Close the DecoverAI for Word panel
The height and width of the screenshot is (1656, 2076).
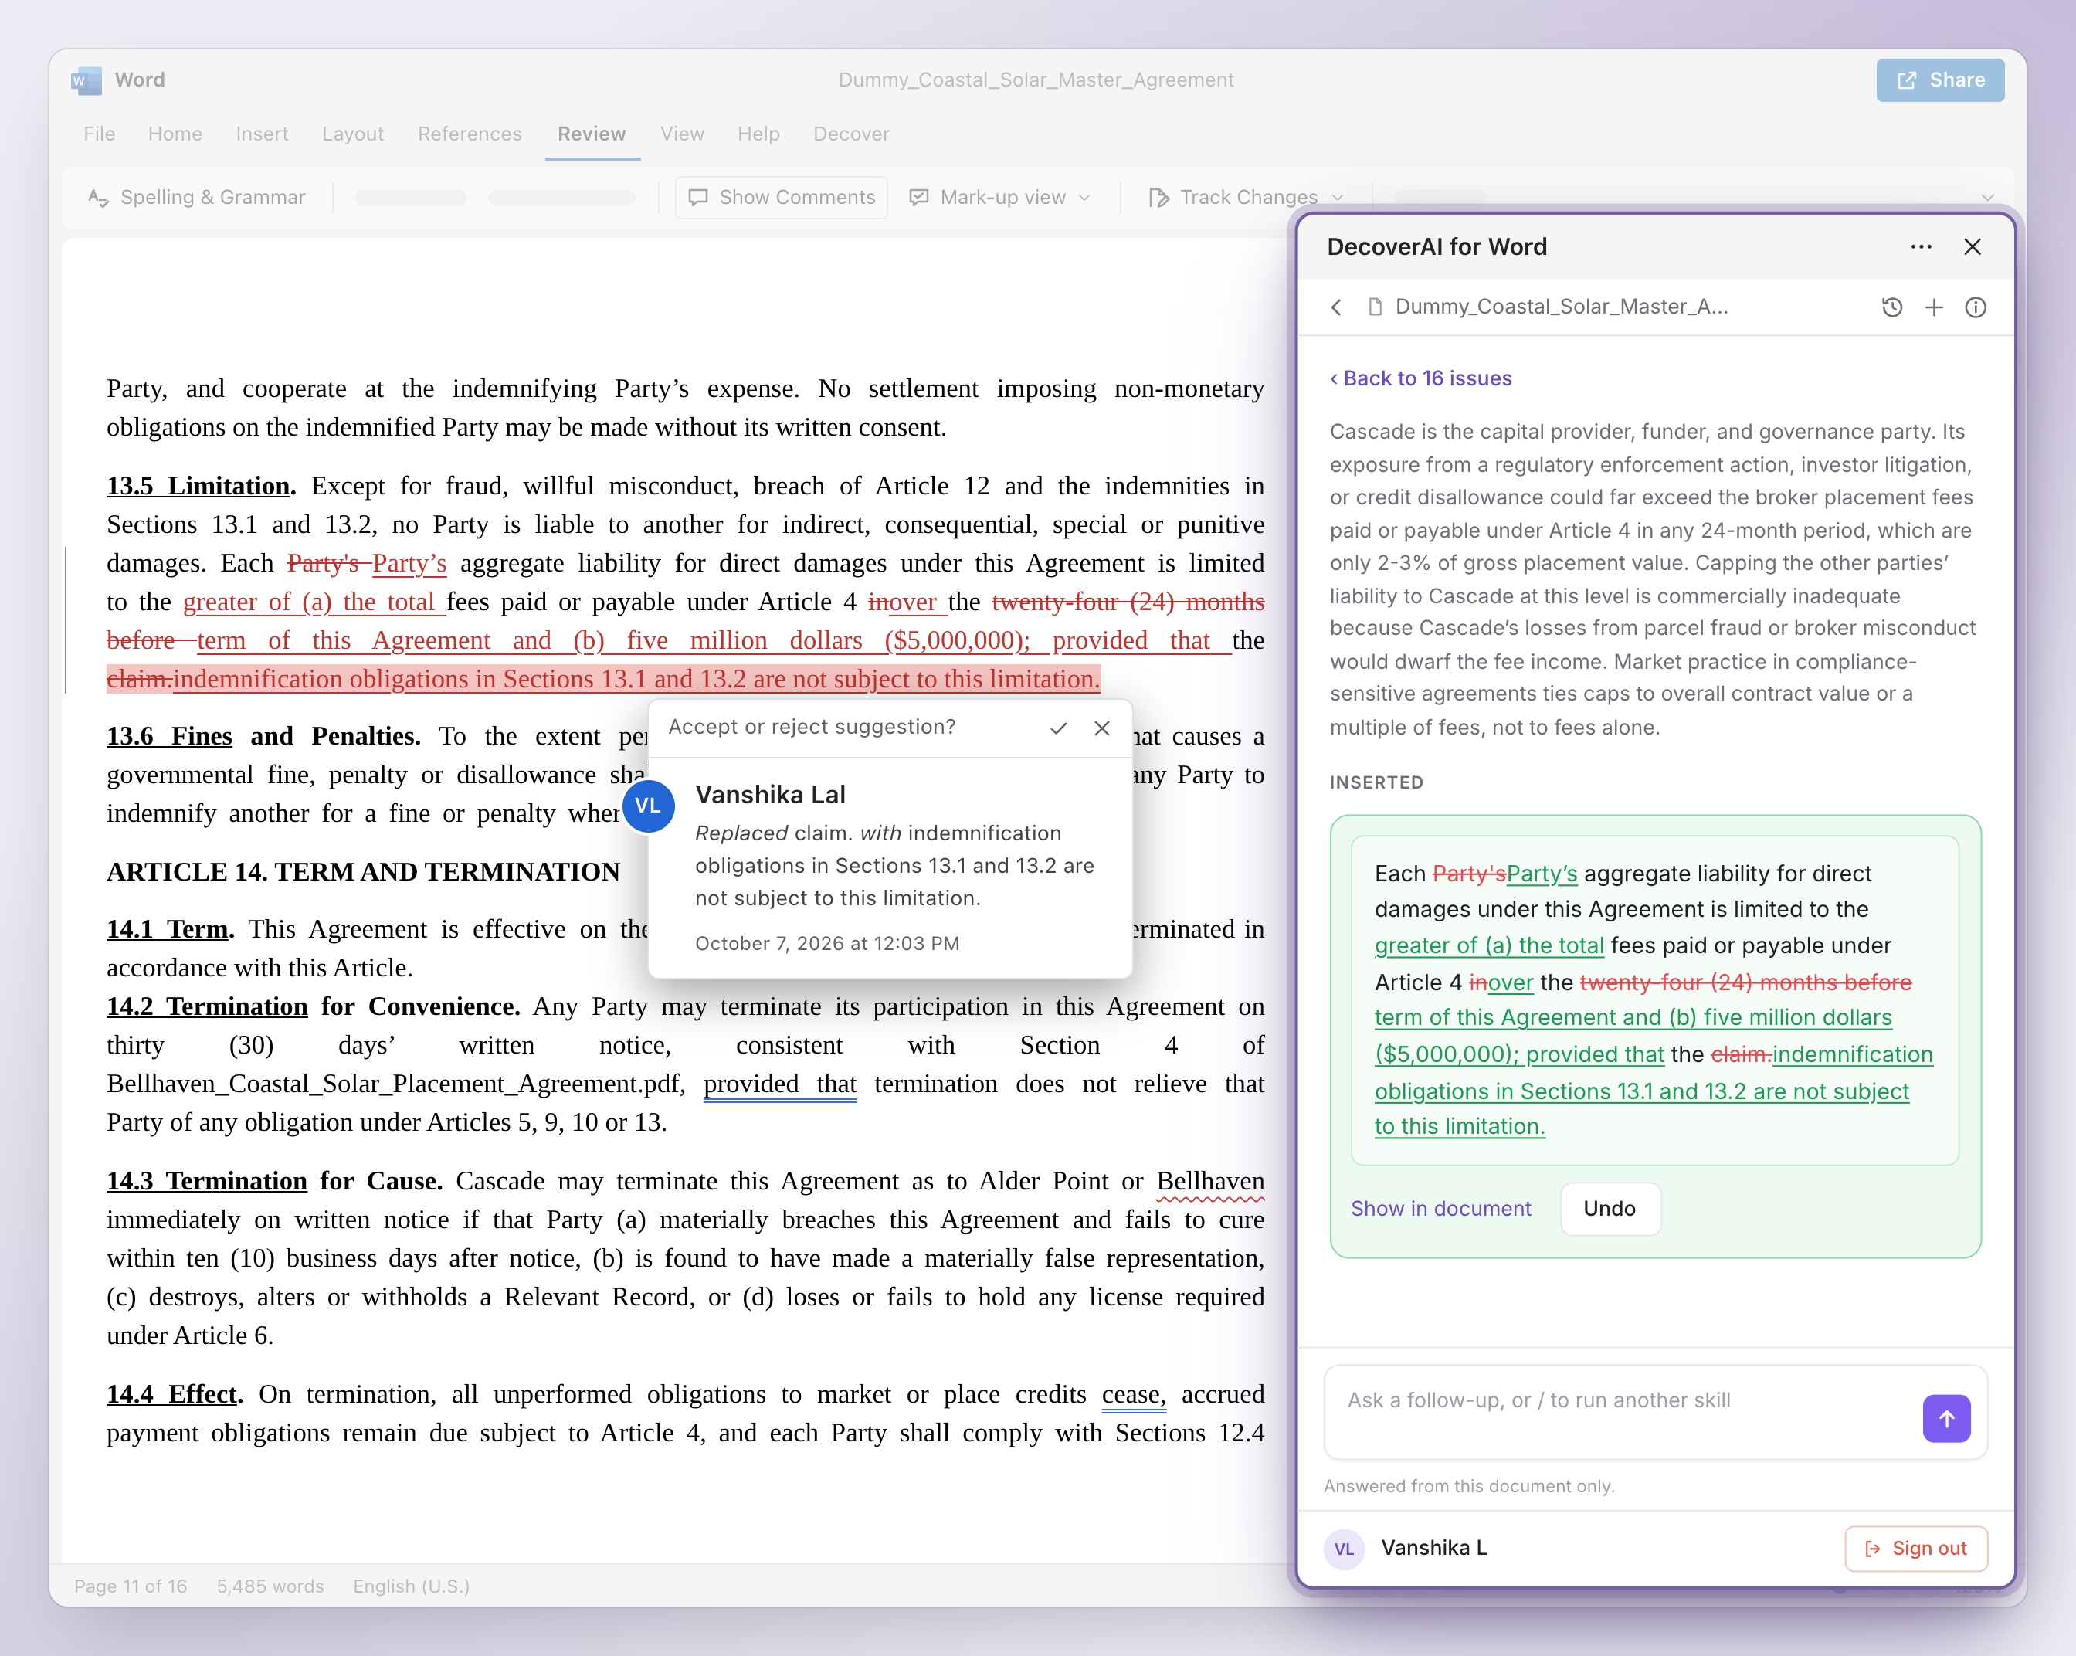[x=1972, y=247]
